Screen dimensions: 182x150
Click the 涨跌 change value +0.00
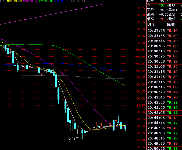pos(164,14)
